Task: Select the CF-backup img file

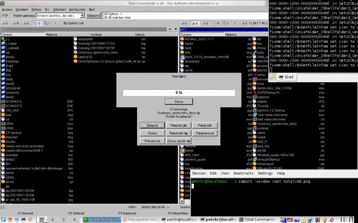Action: (x=14, y=133)
